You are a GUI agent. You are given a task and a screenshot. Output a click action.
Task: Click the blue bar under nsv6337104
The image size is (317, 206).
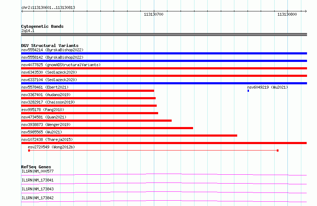pyautogui.click(x=164, y=83)
